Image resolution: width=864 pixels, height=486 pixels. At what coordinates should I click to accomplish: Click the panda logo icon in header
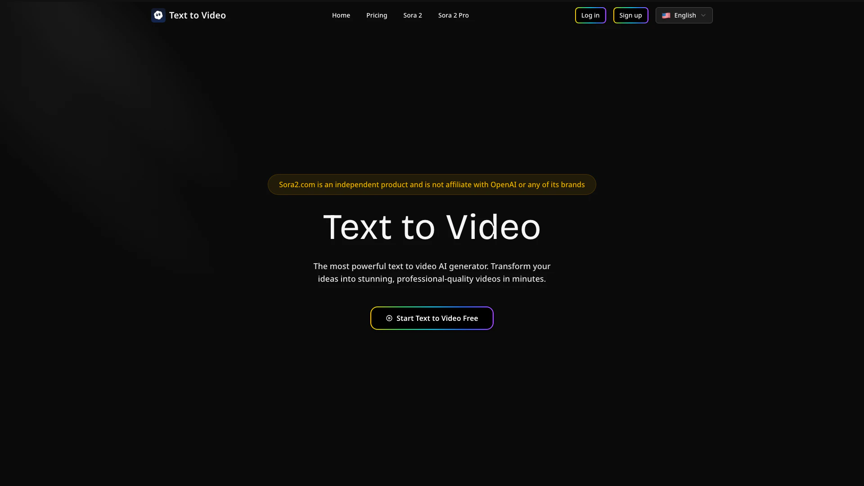[158, 15]
